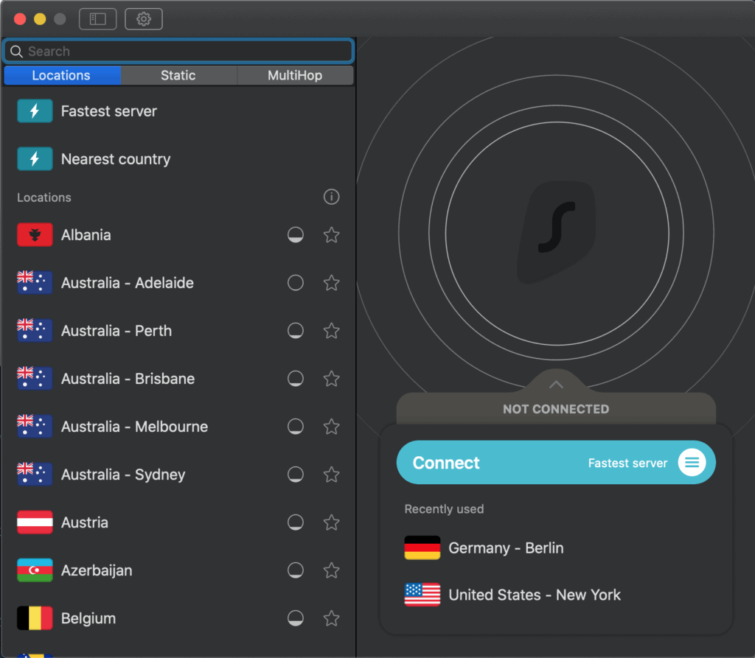755x658 pixels.
Task: Open settings with the gear icon
Action: [x=144, y=19]
